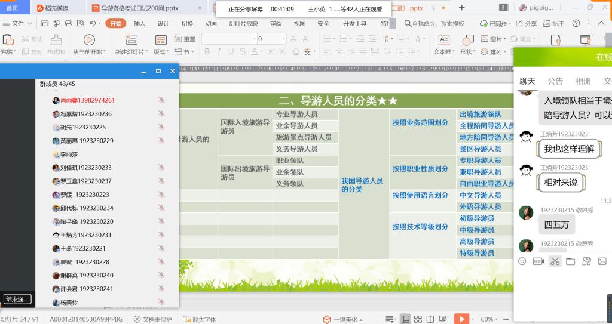Open the 插入 ribbon tab
This screenshot has width=612, height=324.
(139, 23)
